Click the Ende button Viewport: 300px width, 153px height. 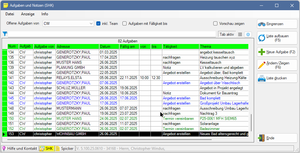[x=277, y=138]
